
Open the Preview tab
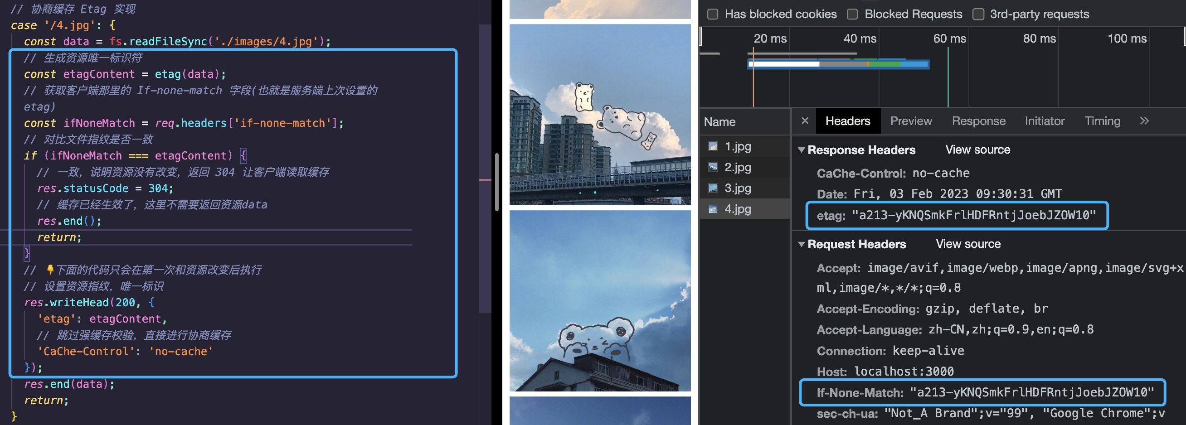pyautogui.click(x=911, y=121)
